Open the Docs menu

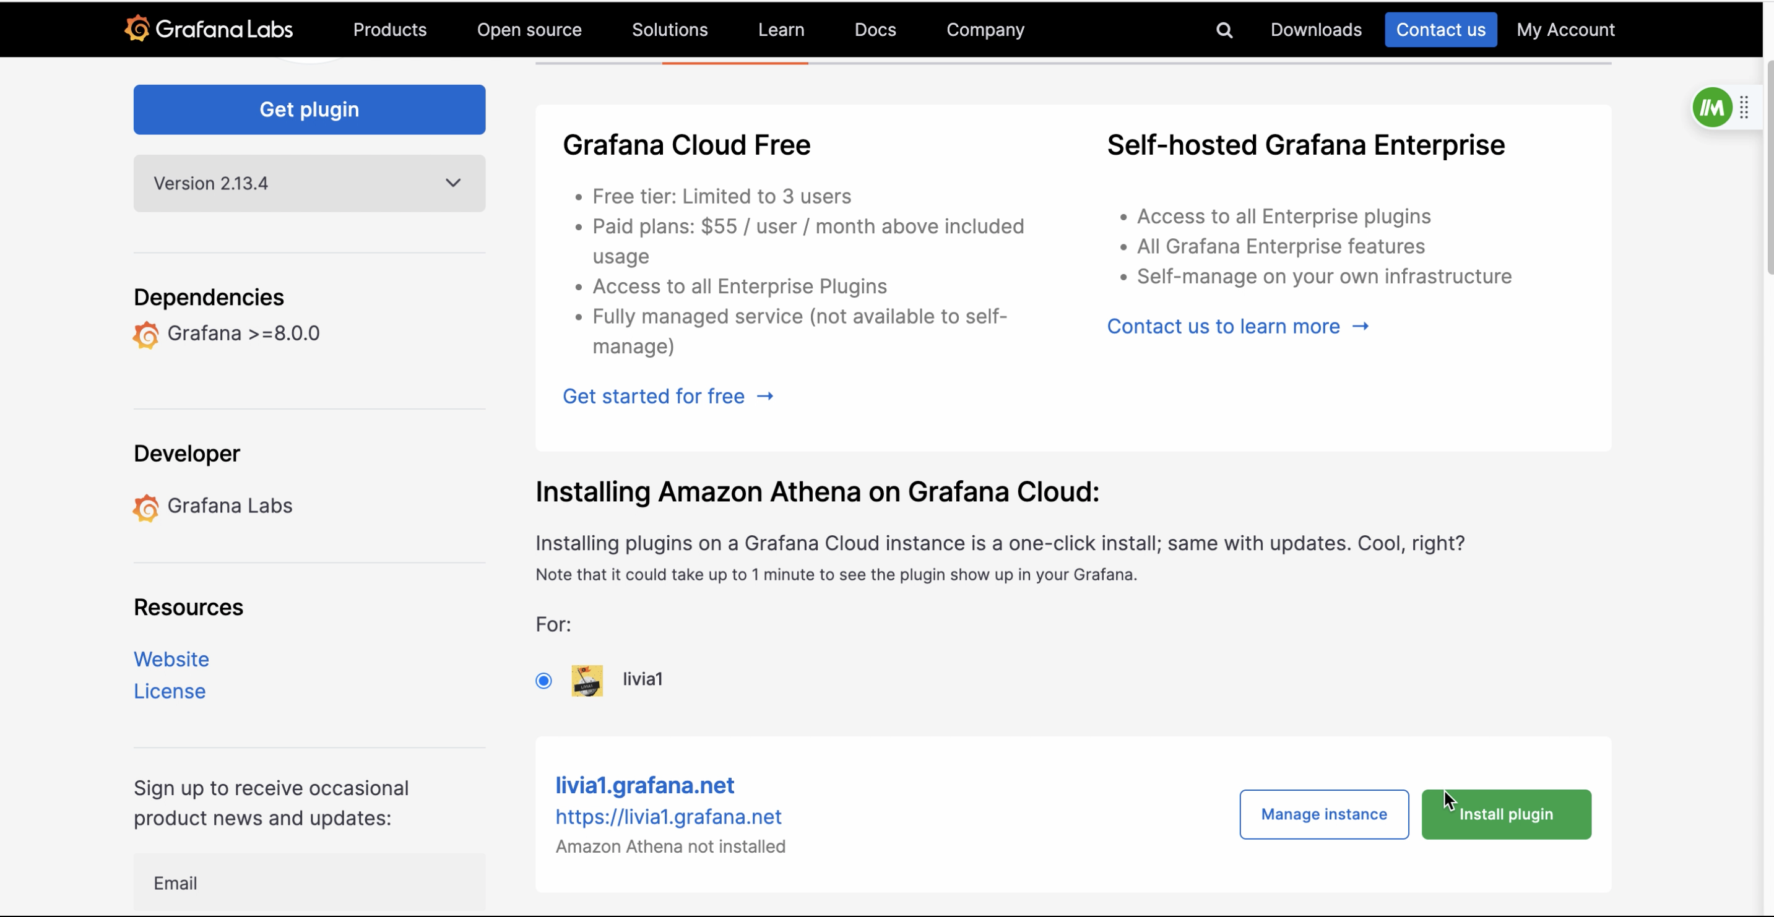(875, 30)
